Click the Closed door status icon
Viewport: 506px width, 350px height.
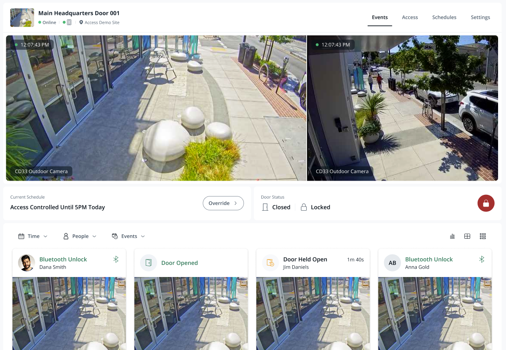click(x=265, y=207)
